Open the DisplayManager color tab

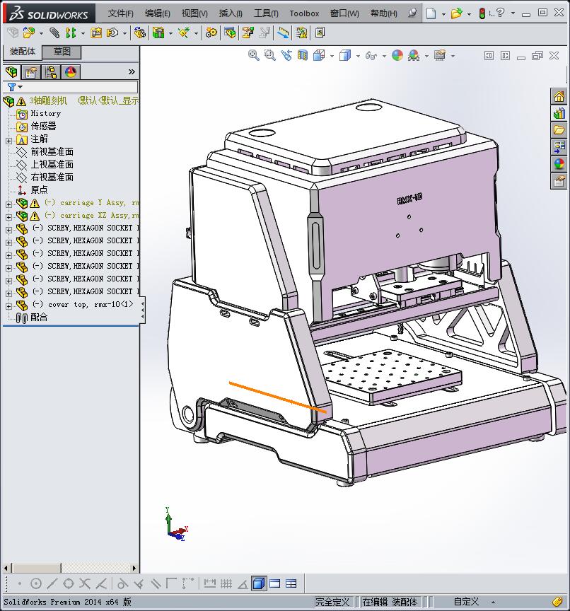click(x=71, y=72)
